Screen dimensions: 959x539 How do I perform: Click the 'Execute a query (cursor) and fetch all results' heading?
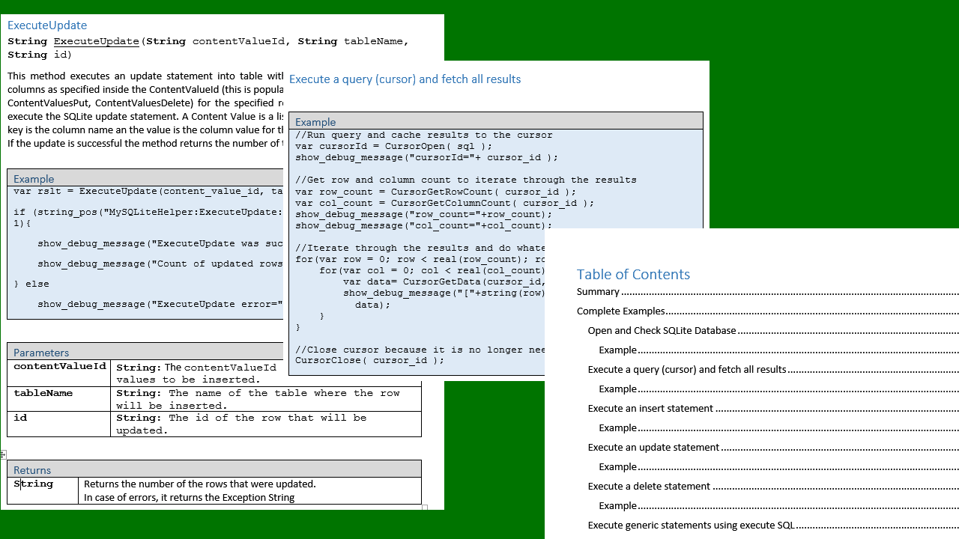pyautogui.click(x=405, y=79)
